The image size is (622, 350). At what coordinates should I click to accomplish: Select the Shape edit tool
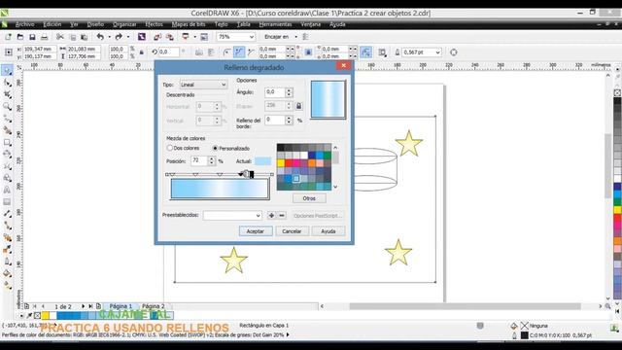pos(7,83)
